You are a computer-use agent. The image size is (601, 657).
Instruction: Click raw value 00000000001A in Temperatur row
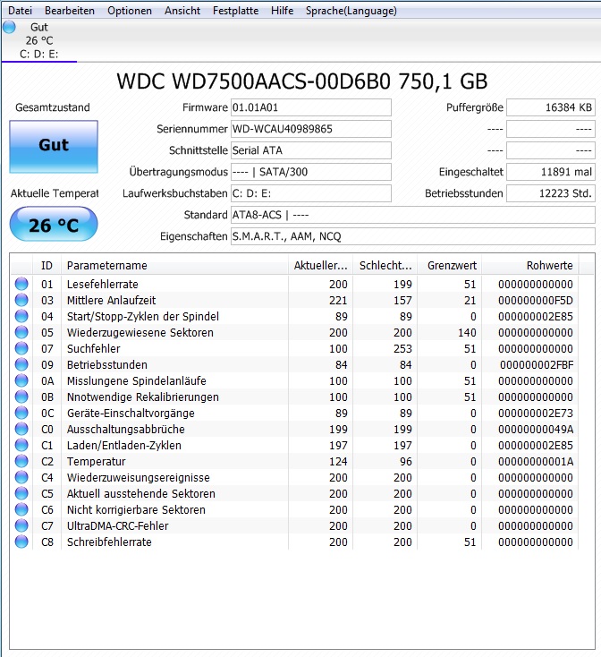pos(536,462)
